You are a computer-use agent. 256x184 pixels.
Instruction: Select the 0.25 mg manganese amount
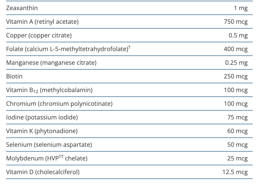pos(236,63)
